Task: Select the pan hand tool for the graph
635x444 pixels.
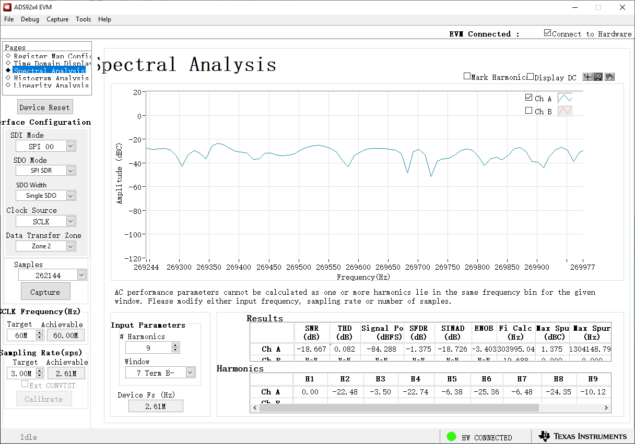Action: point(609,77)
